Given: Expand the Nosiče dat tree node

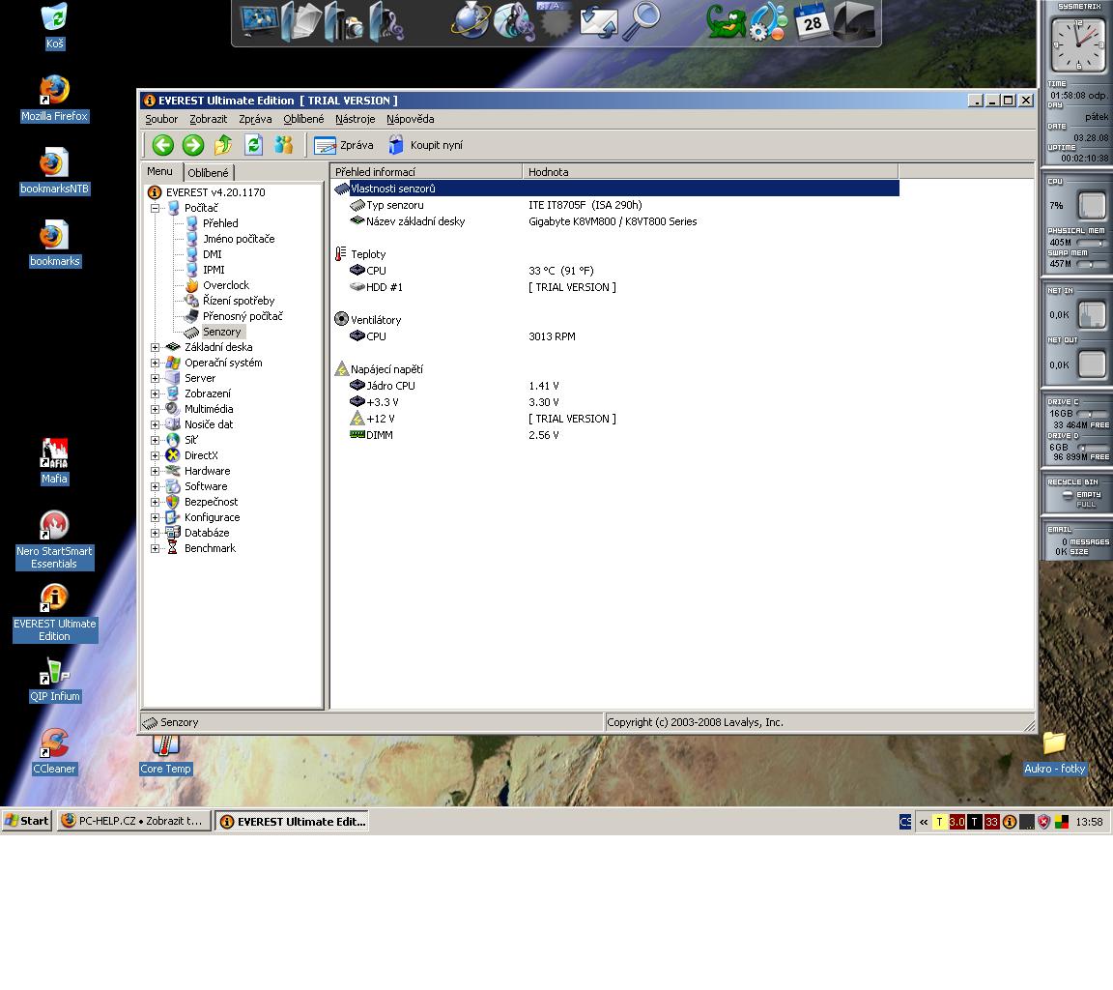Looking at the screenshot, I should click(x=155, y=424).
